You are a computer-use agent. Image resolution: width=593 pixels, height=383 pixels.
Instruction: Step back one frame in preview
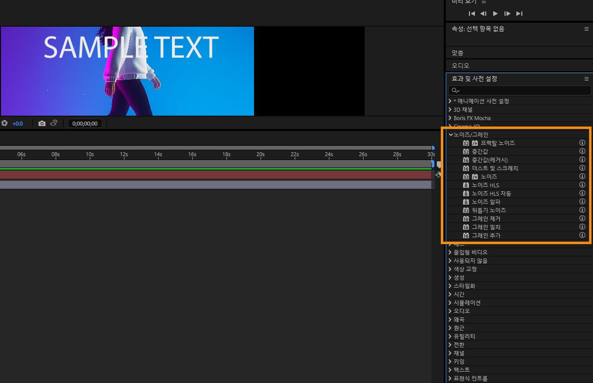483,13
